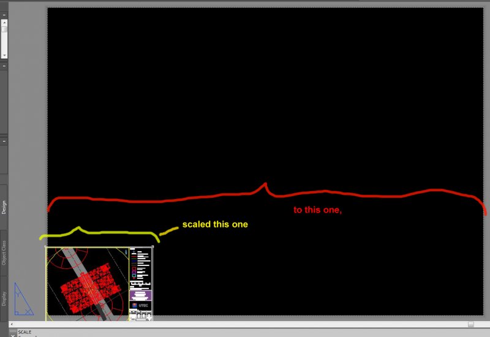This screenshot has height=337, width=490.
Task: Click the SCALE text in command line
Action: tap(24, 332)
